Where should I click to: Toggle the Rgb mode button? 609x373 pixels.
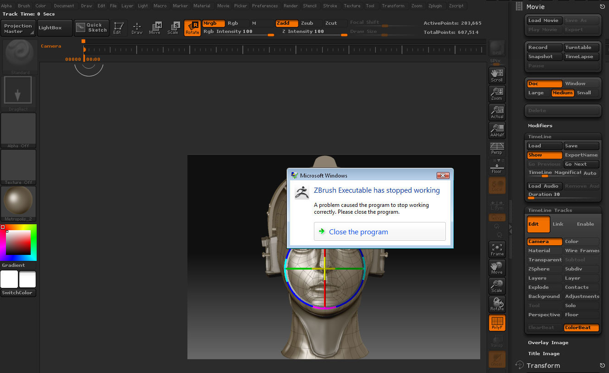237,23
